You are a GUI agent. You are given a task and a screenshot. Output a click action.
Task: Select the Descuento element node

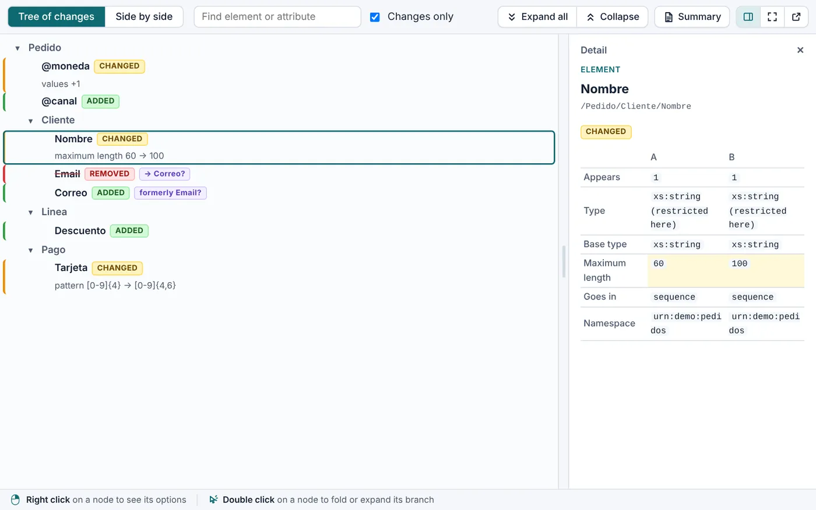tap(279, 231)
